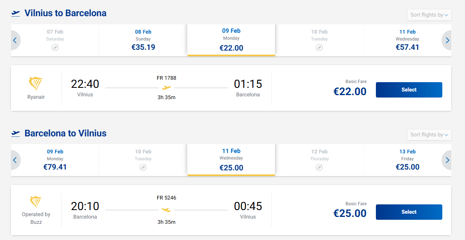Viewport: 465px width, 240px height.
Task: Click the yellow plane icon on flight FR 5246
Action: click(166, 210)
